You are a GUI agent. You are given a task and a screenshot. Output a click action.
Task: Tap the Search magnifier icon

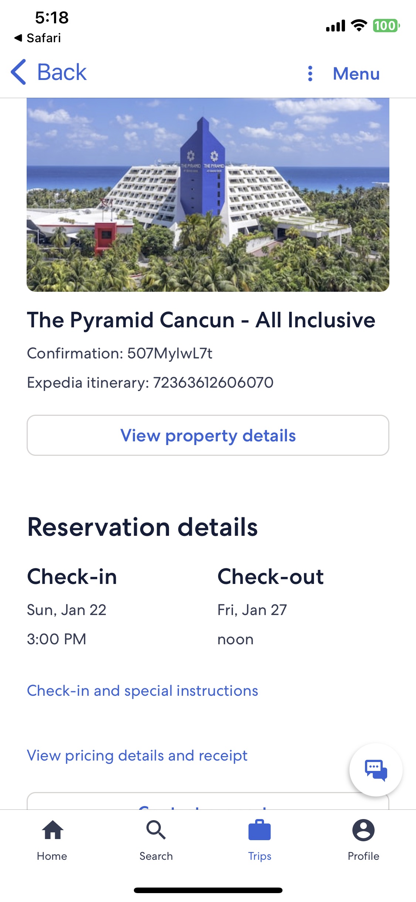click(156, 830)
